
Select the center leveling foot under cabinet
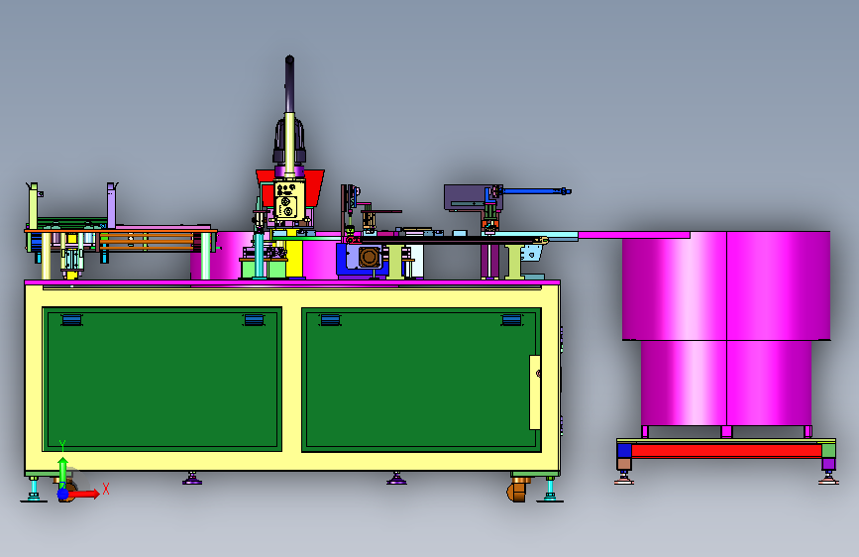396,479
